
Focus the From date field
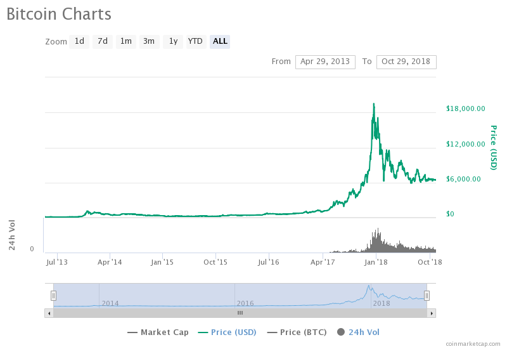pos(325,62)
